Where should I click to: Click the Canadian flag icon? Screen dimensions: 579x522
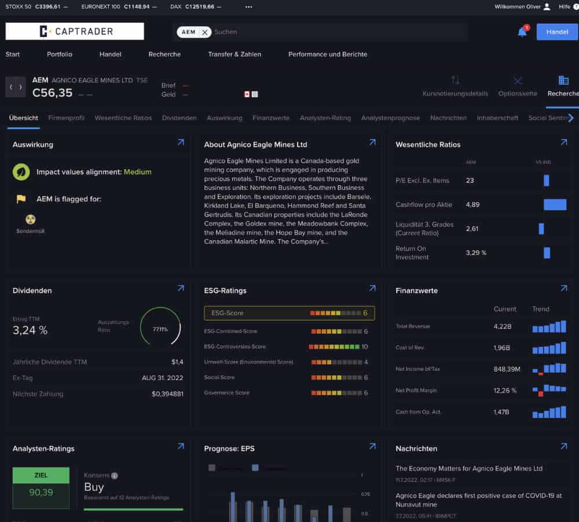click(x=247, y=94)
